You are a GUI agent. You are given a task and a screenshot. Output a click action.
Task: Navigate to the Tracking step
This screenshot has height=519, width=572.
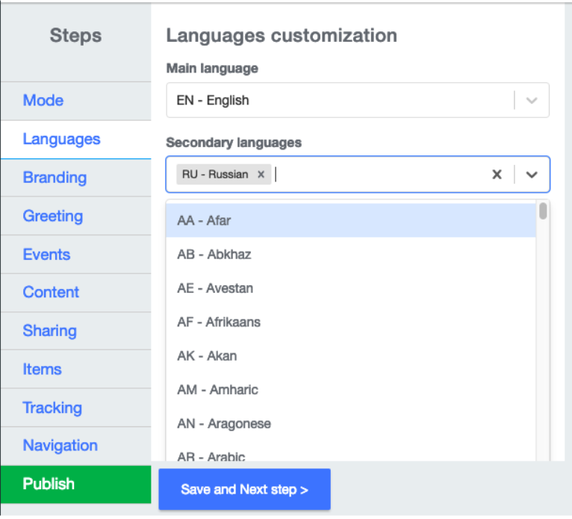pos(52,408)
